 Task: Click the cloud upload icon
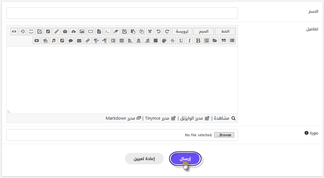click(x=73, y=32)
